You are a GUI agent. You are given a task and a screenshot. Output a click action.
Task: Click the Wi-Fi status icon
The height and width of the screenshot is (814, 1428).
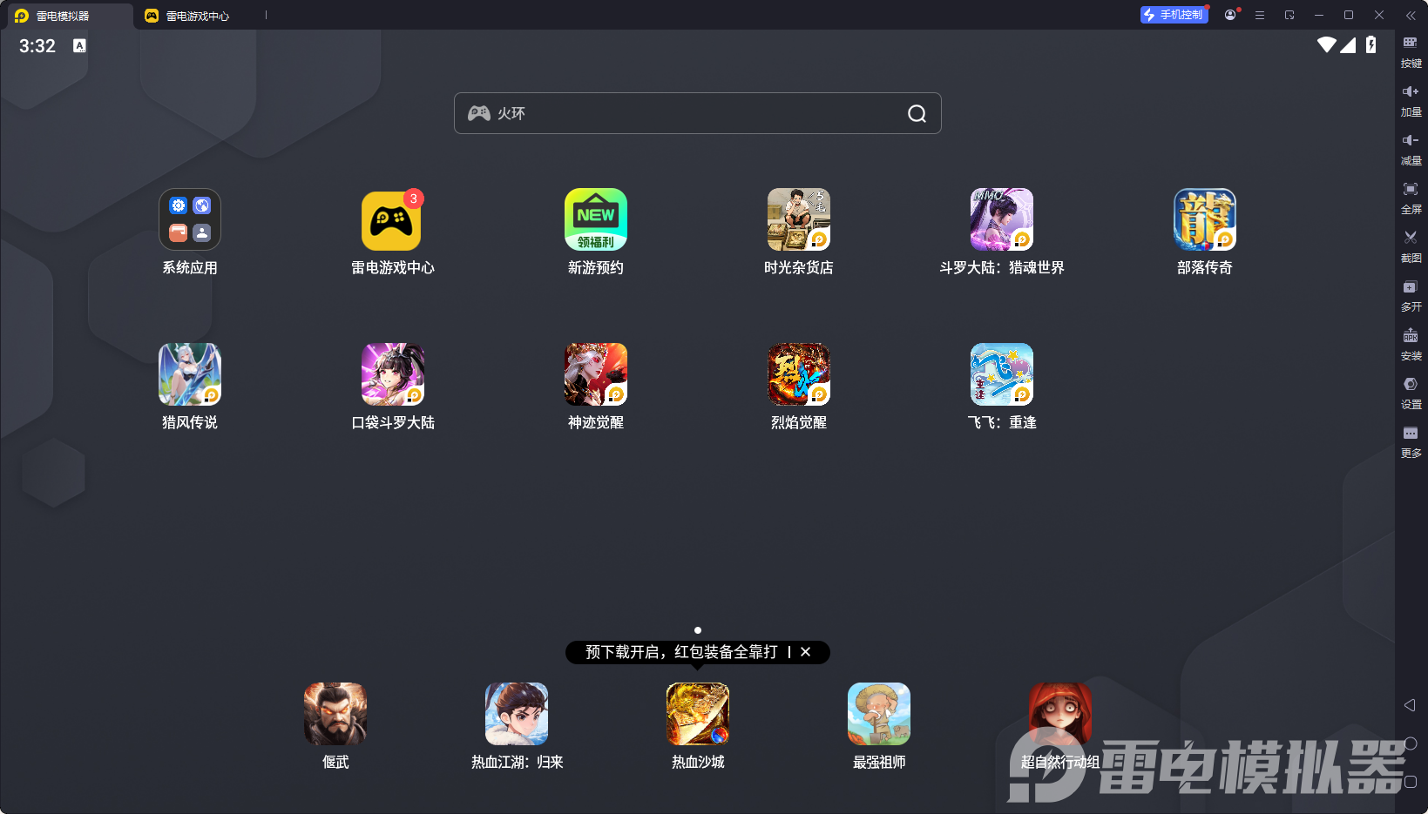pyautogui.click(x=1326, y=45)
